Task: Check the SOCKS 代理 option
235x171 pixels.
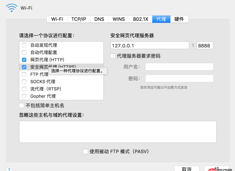Action: click(24, 82)
